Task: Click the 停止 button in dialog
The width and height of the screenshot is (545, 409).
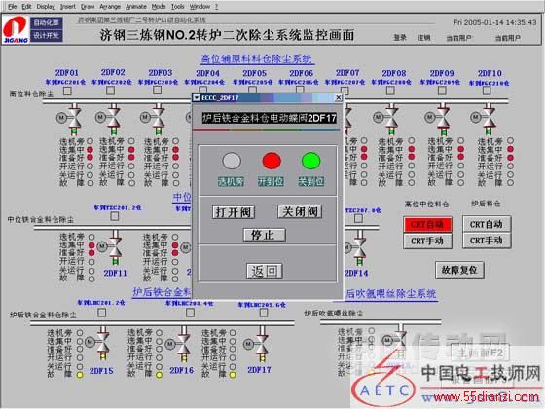Action: click(264, 235)
